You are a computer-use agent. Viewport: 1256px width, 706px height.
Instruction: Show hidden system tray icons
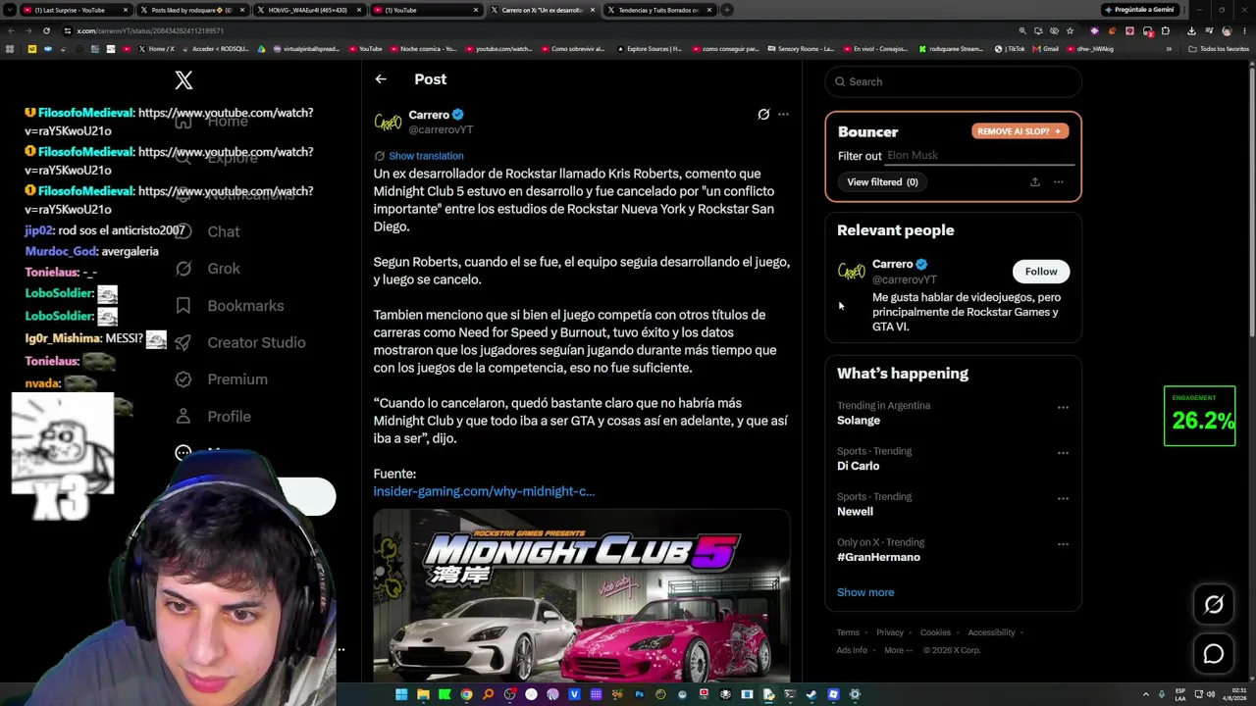click(x=1146, y=694)
